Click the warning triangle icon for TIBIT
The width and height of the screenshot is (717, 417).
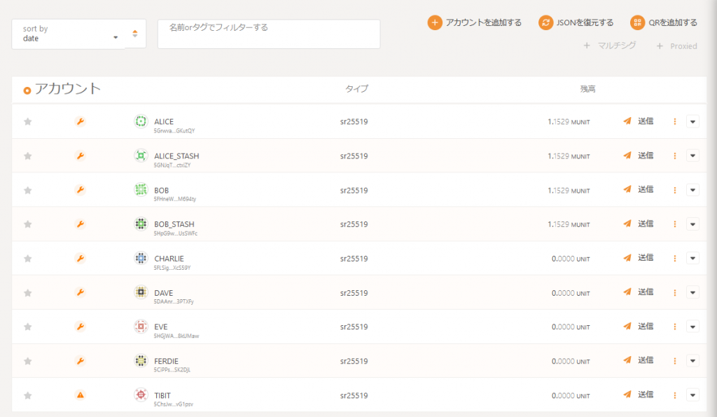click(x=80, y=395)
